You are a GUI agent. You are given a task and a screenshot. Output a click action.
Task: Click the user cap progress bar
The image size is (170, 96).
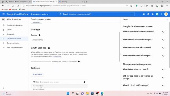coord(41,62)
